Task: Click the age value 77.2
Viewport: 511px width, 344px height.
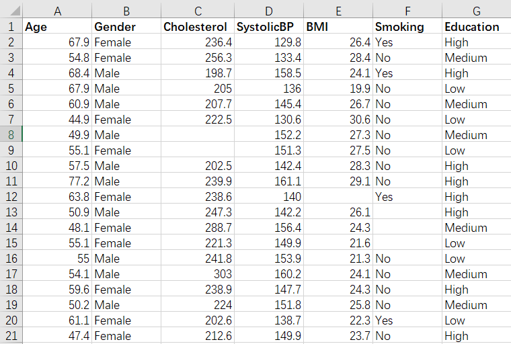Action: [57, 181]
